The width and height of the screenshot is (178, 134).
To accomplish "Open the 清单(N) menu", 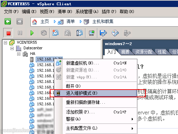I will [x=65, y=12].
